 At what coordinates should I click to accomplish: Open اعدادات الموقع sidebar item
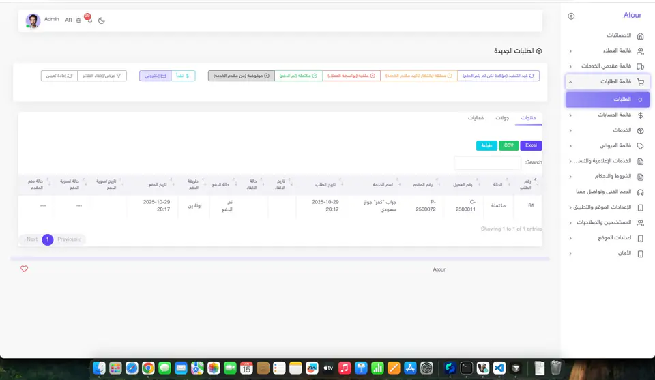pos(607,238)
